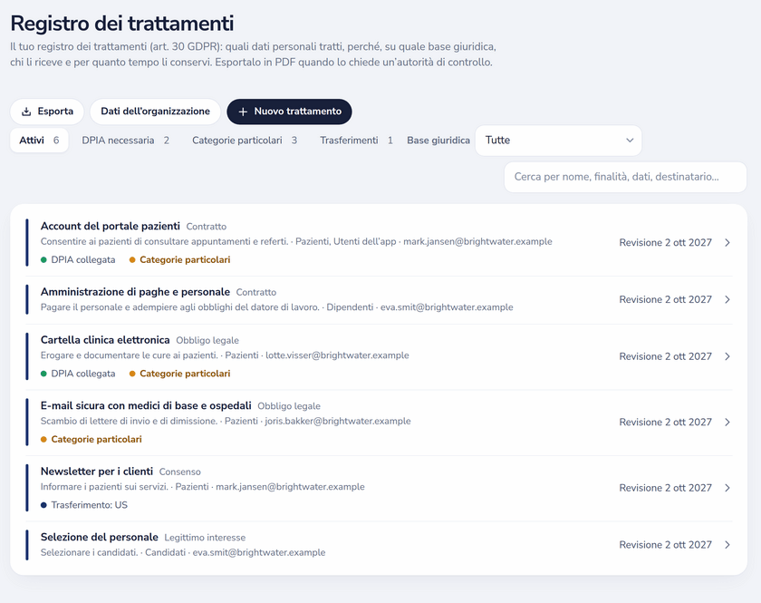Click Contratto label on Amministrazione di paghe
The image size is (761, 603).
point(256,293)
